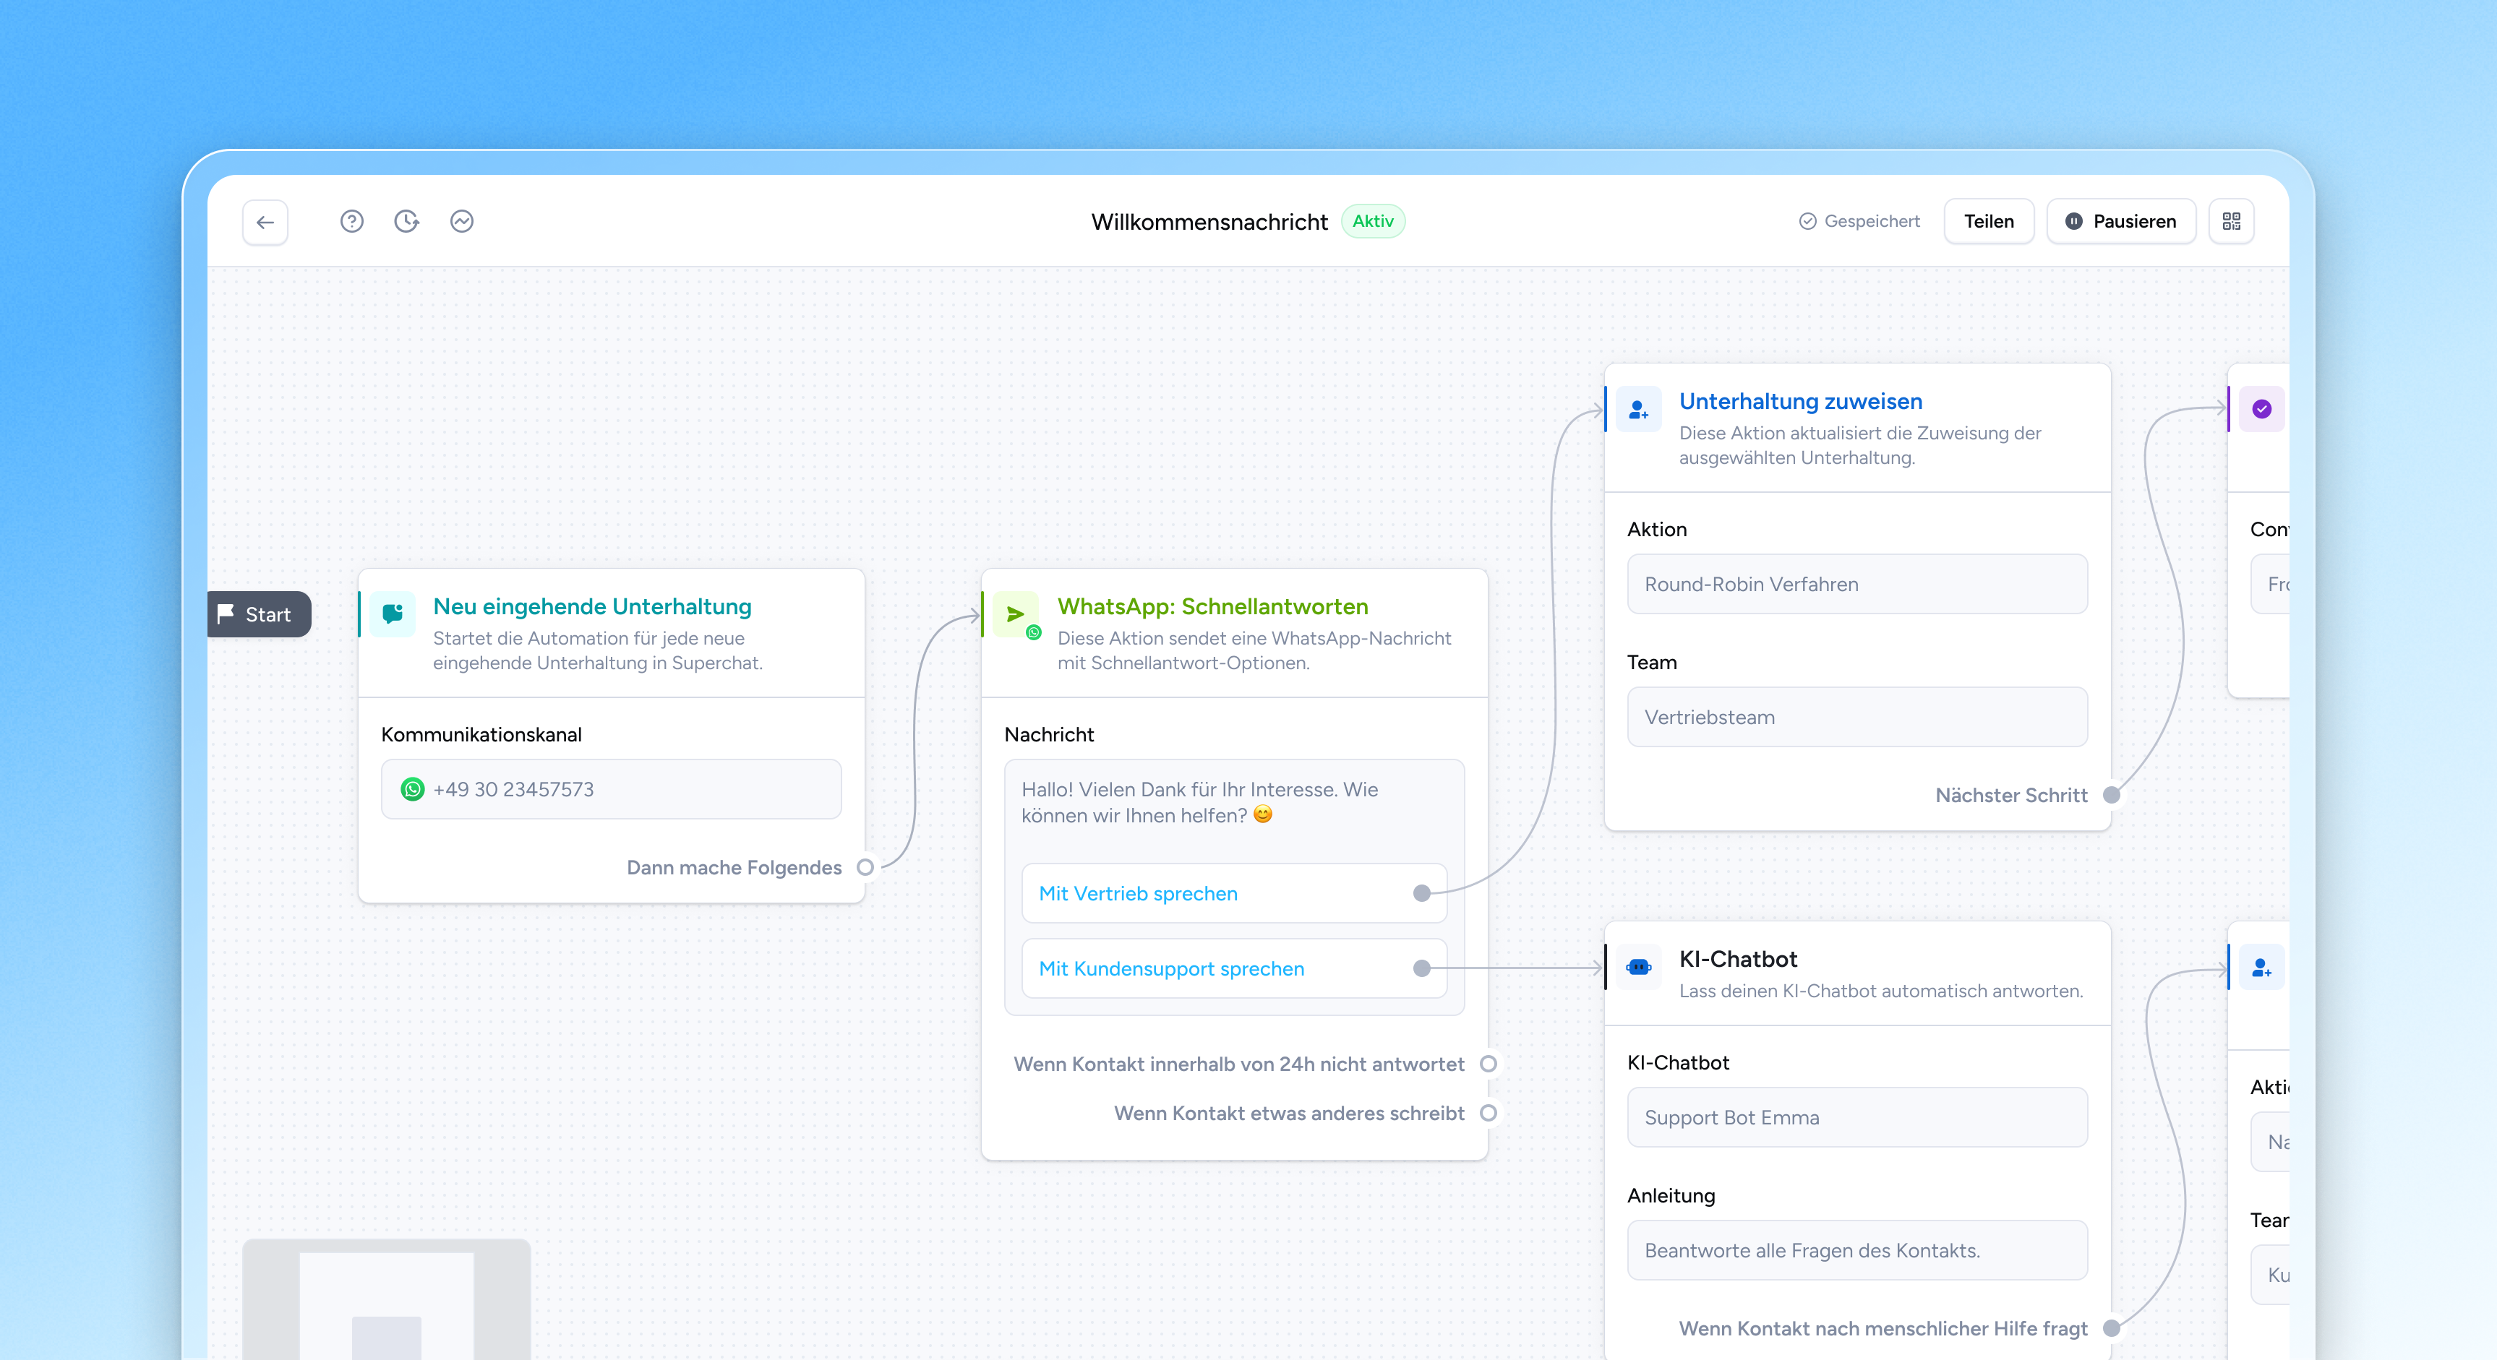Open the analytics chart icon

tap(461, 222)
